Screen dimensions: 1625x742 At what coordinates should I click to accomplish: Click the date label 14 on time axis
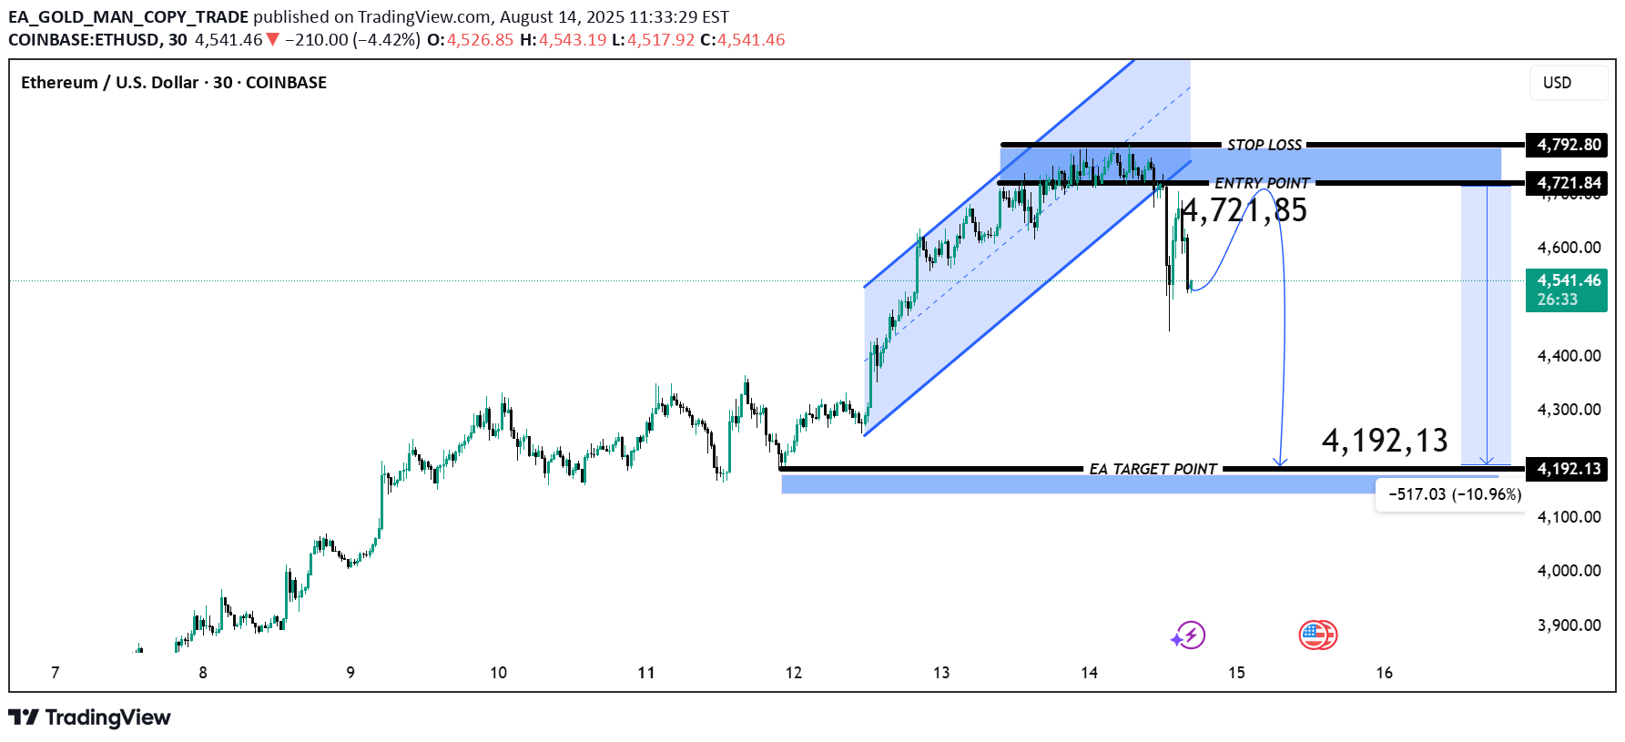pos(1089,673)
